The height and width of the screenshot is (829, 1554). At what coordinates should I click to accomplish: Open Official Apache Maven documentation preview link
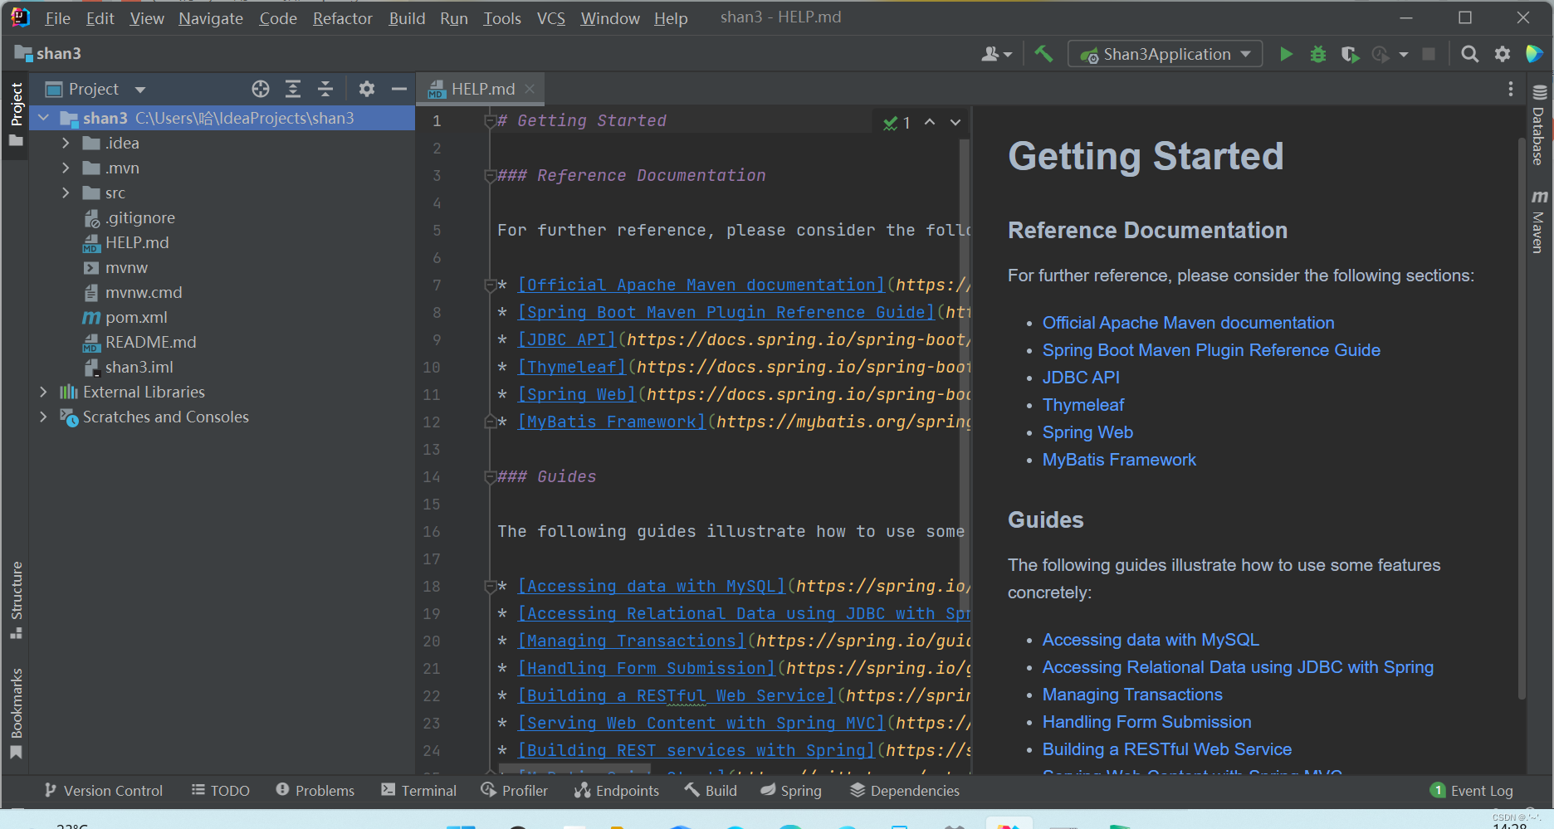pos(1189,323)
